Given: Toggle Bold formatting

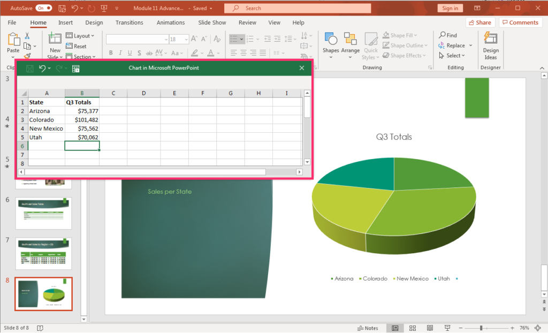Looking at the screenshot, I should pos(111,52).
